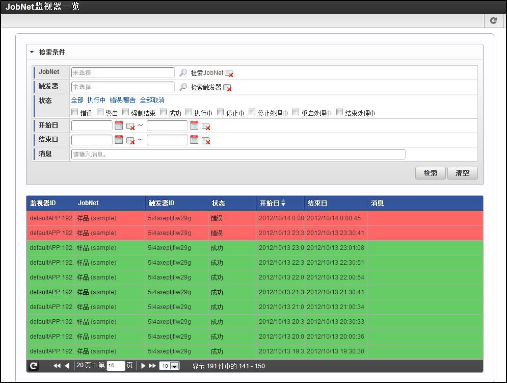Check the 强制结束 status checkbox

(125, 112)
